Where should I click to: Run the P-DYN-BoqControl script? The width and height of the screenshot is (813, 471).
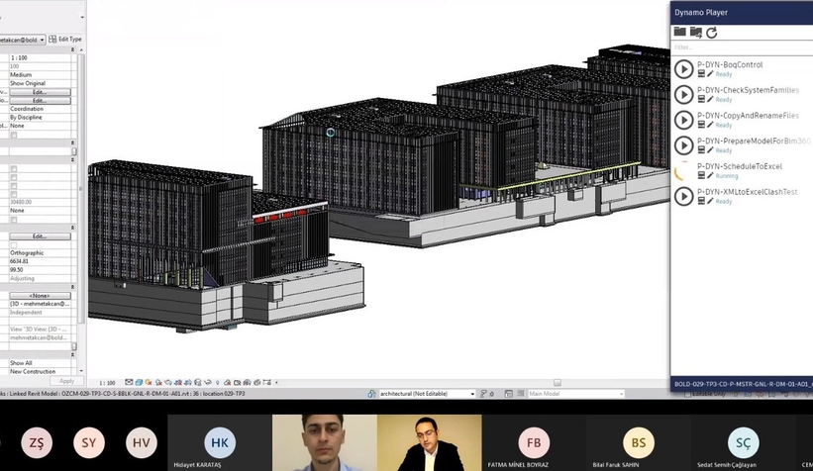(683, 69)
